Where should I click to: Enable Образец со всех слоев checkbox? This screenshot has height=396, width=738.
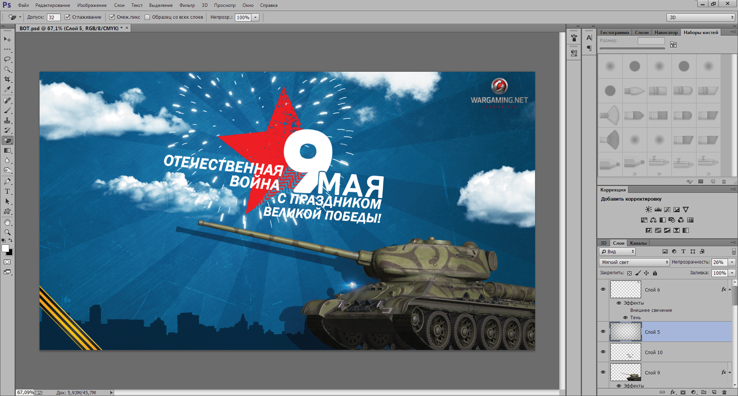[x=147, y=17]
